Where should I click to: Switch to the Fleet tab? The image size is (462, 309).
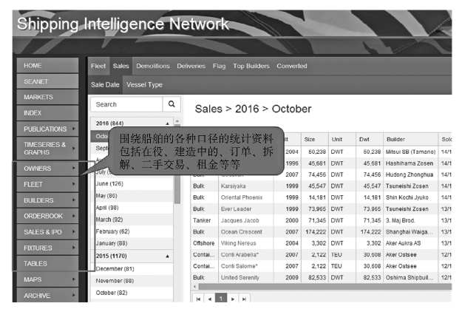click(98, 66)
